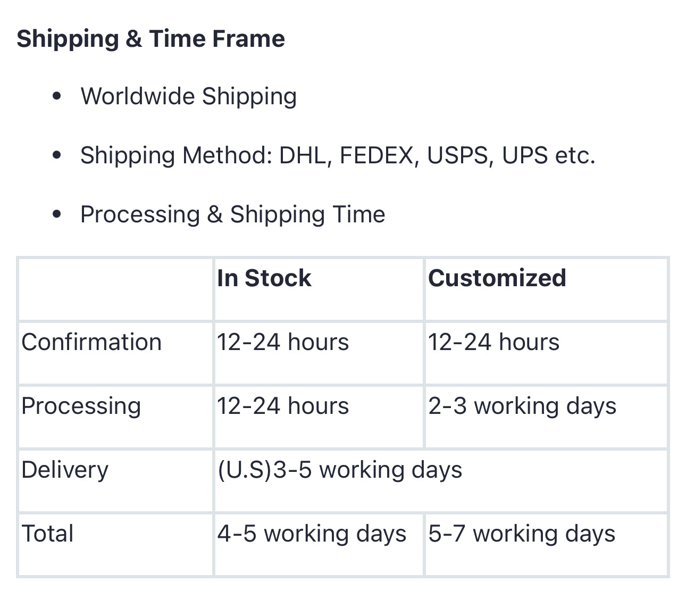
Task: Click the empty top-left table cell
Action: (115, 289)
